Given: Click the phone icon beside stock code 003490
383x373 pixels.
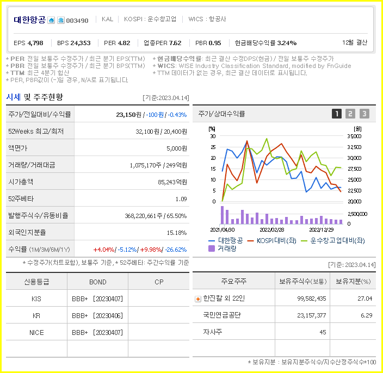Looking at the screenshot, I should click(61, 20).
